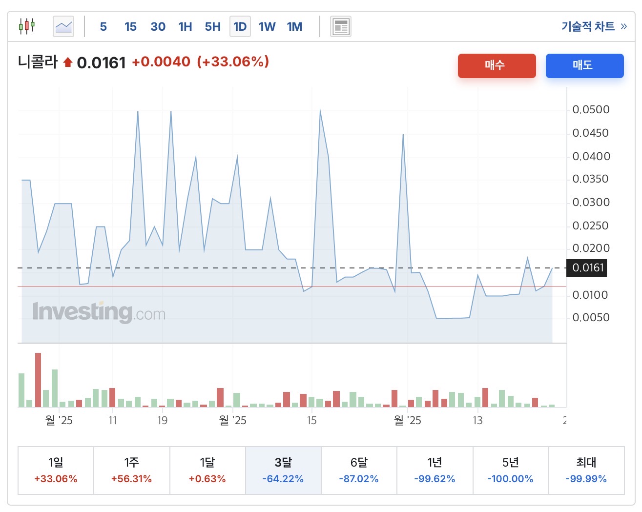Switch to candlestick chart type

[27, 26]
